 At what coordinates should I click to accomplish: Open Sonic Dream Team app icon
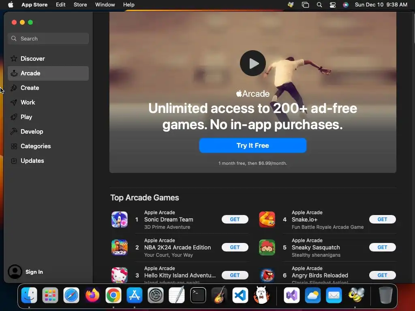click(120, 219)
